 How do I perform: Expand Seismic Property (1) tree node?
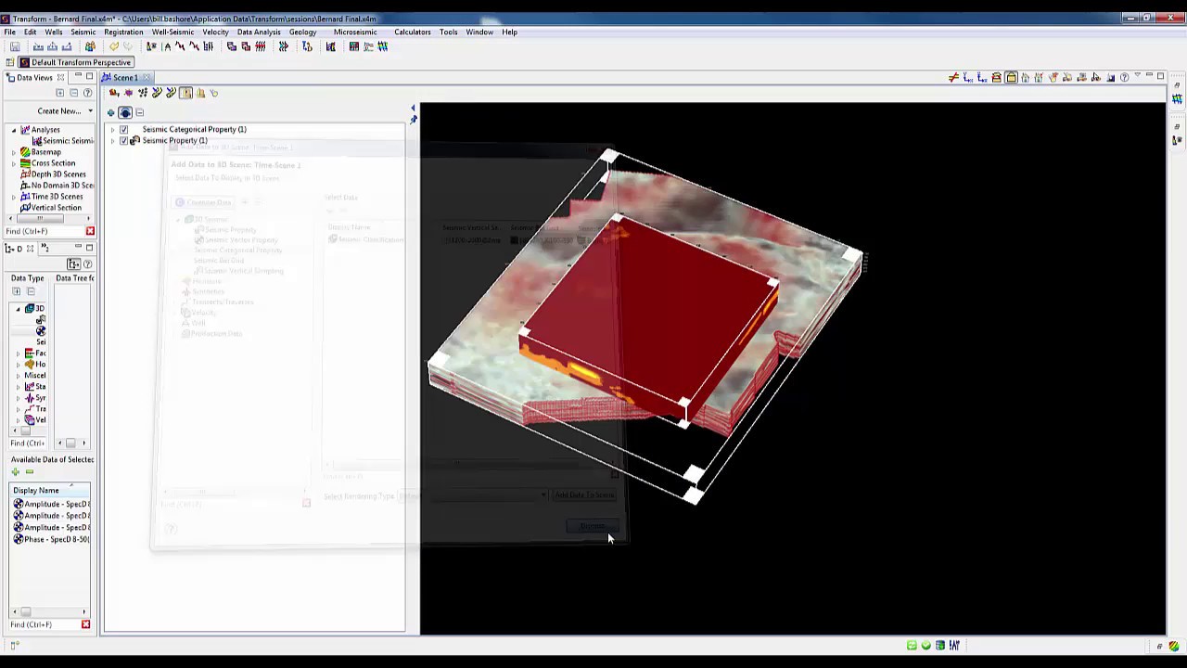pos(112,141)
